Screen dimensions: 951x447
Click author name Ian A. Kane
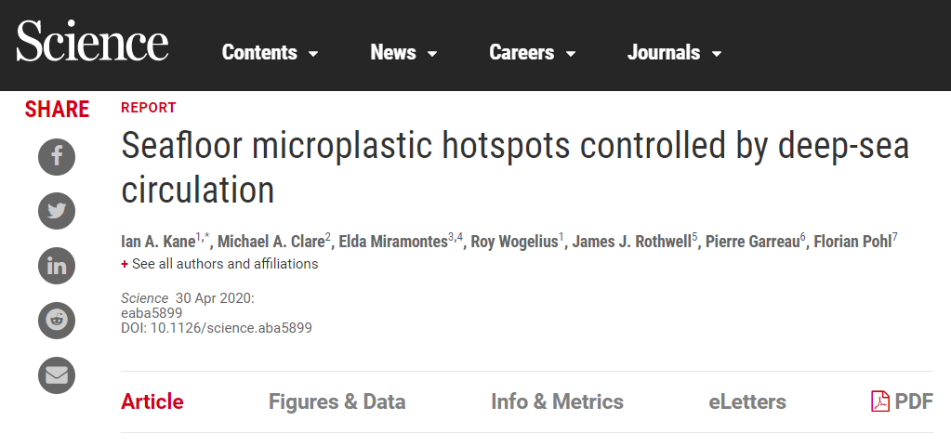[x=157, y=242]
